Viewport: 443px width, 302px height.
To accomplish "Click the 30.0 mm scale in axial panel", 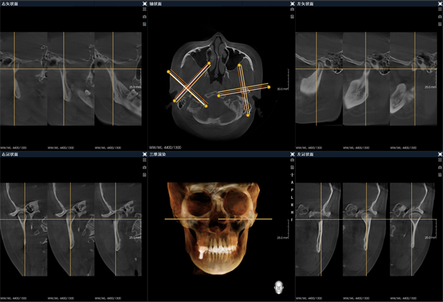I will coord(282,89).
